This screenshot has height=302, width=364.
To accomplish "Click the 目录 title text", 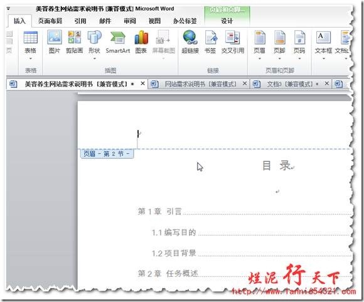I will pyautogui.click(x=276, y=165).
